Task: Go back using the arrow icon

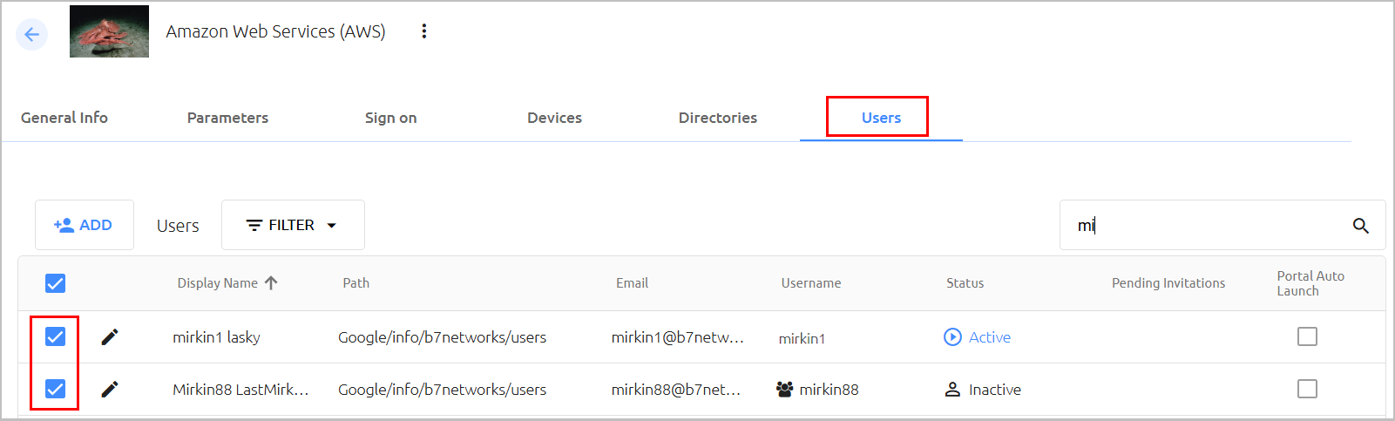Action: pyautogui.click(x=32, y=34)
